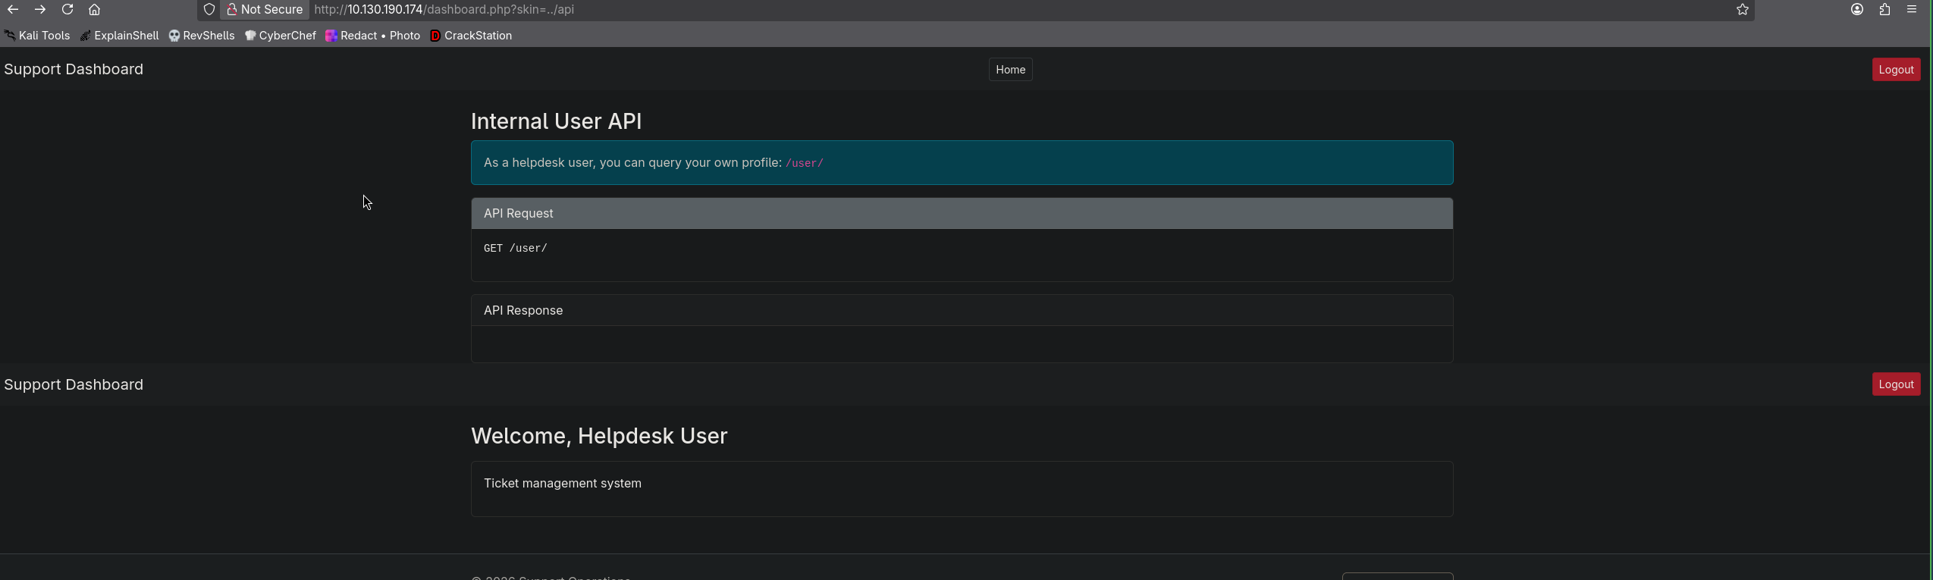Go back with the browser back arrow
This screenshot has height=580, width=1933.
click(x=13, y=10)
